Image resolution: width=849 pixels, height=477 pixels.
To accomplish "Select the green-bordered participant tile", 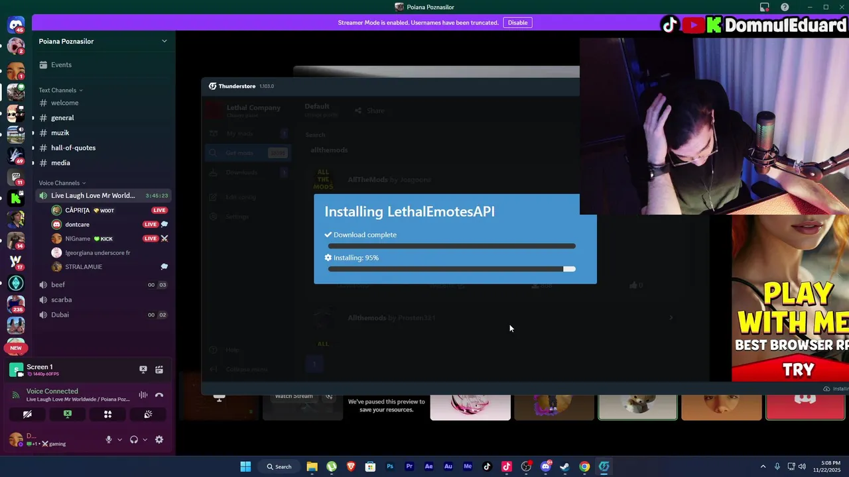I will click(637, 407).
